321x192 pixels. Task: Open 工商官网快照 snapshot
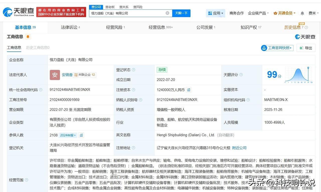pyautogui.click(x=277, y=48)
